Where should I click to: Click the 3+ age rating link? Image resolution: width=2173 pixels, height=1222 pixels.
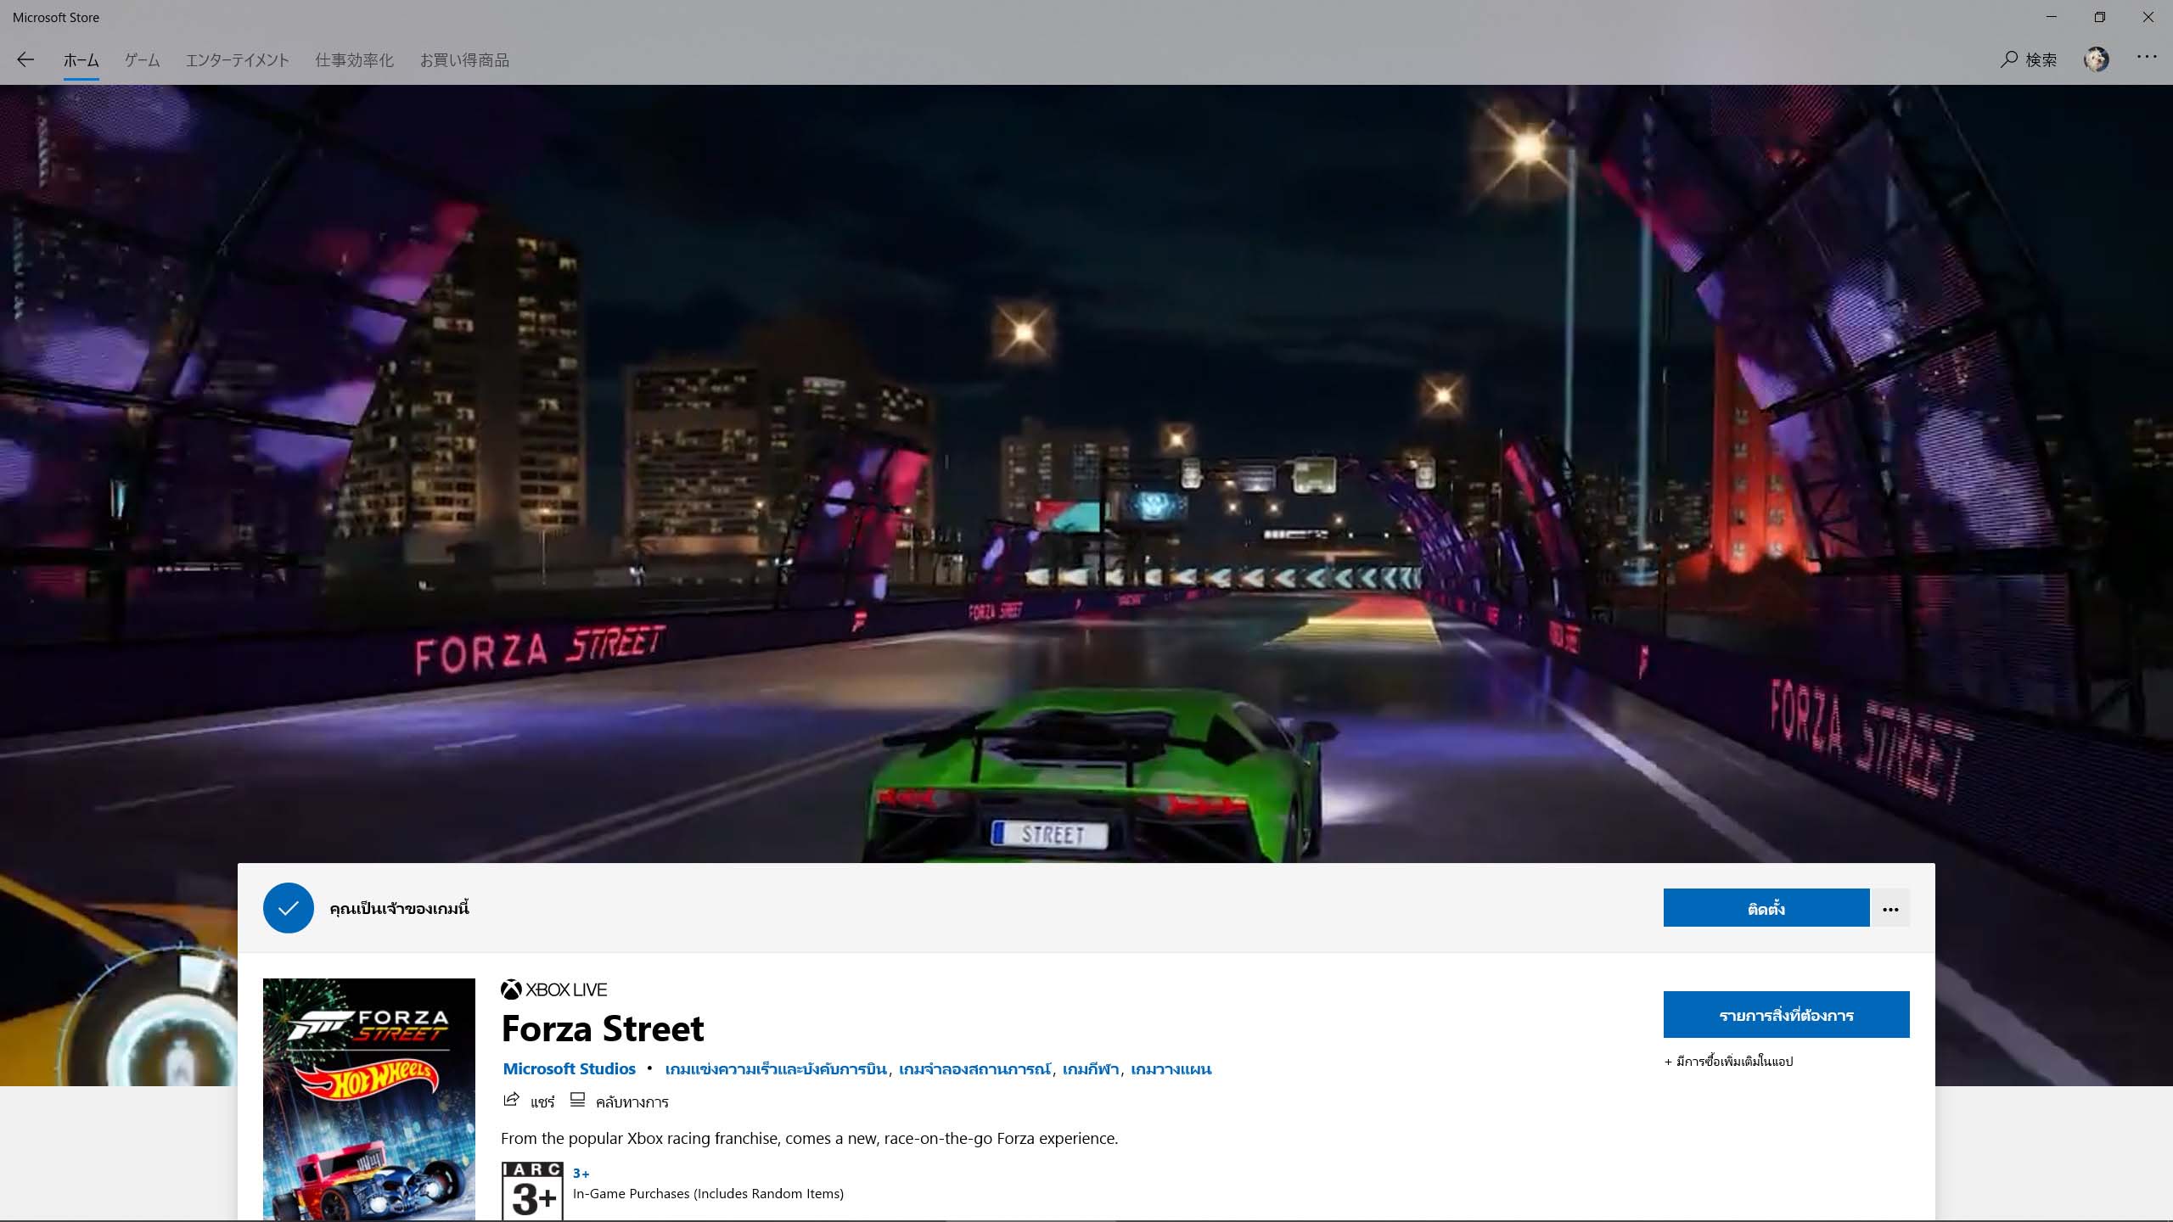[581, 1174]
